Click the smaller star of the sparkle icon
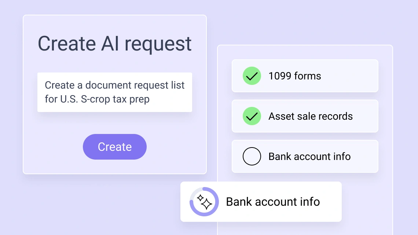Viewport: 418px width, 235px height. coord(200,198)
